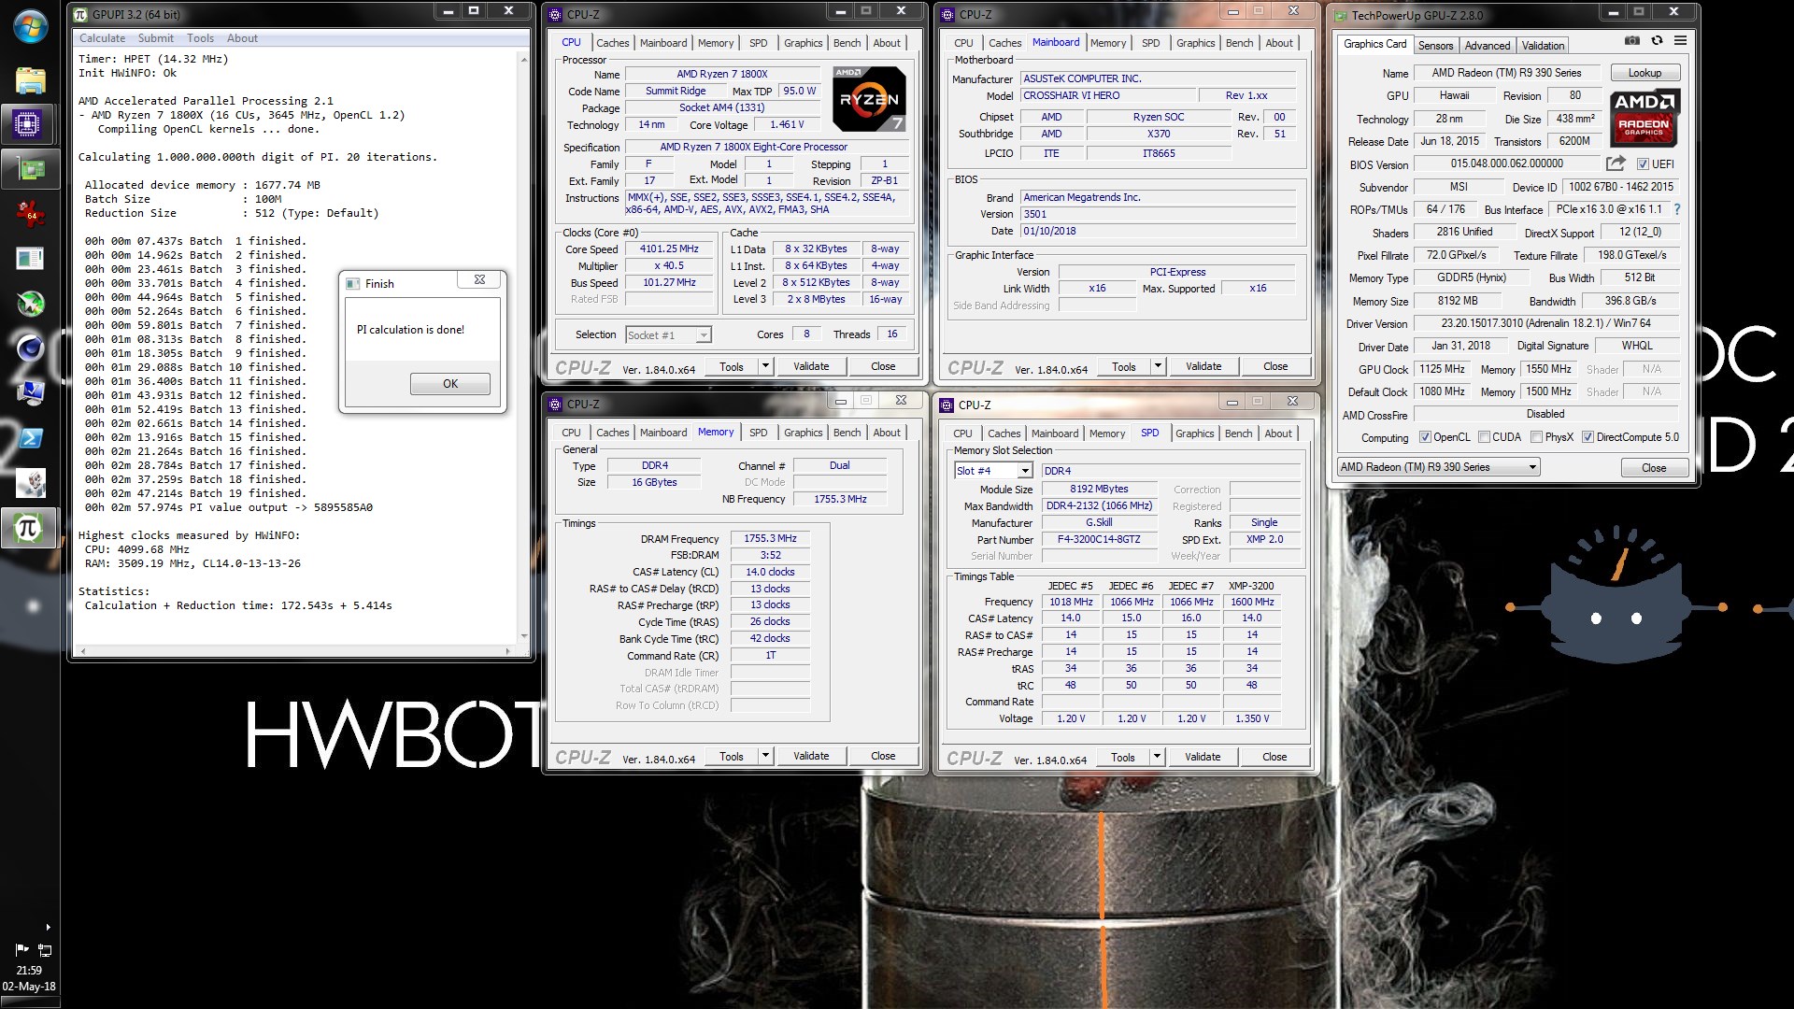Click the Core Speed 4101.25 MHz field

[669, 249]
